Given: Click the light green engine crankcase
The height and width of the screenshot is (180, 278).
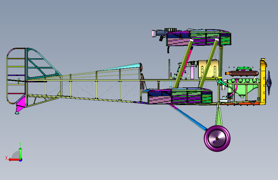Looking at the screenshot, I should coord(243,87).
